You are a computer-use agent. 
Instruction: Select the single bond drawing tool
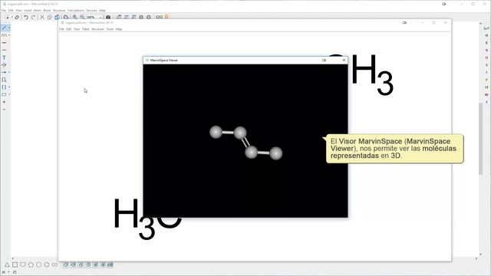point(4,28)
